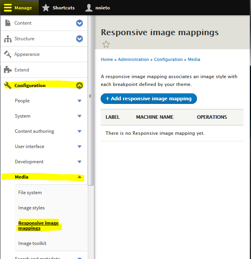Open the Image styles link
Viewport: 251px width, 259px height.
(x=31, y=208)
